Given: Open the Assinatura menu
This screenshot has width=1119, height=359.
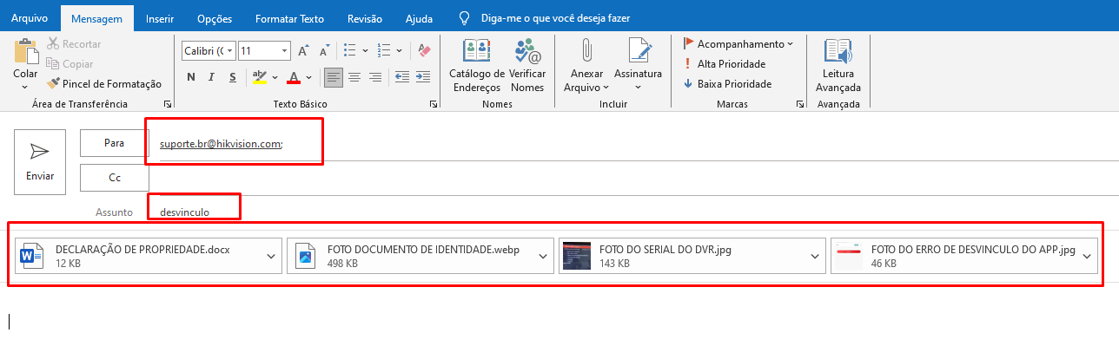Looking at the screenshot, I should click(638, 65).
